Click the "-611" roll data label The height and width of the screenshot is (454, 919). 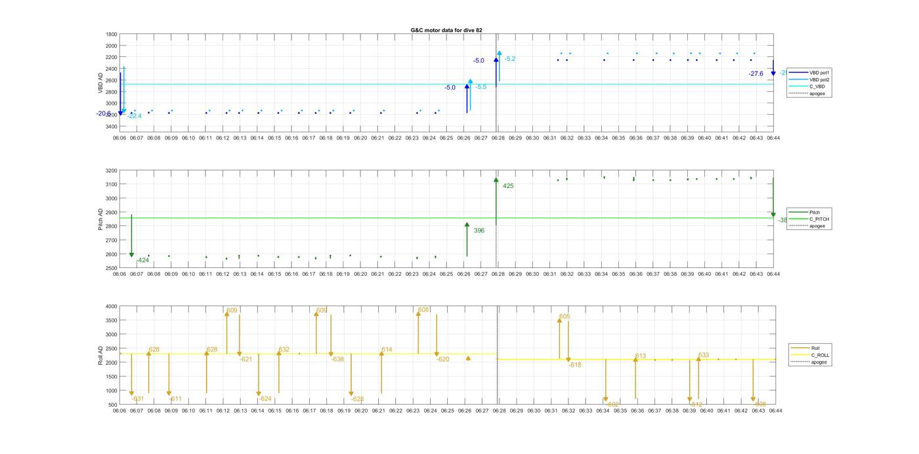coord(175,399)
